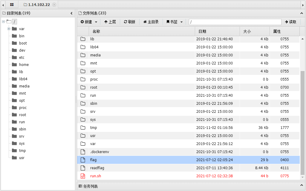This screenshot has width=306, height=191.
Task: Select the lib64 folder in tree
Action: tap(23, 79)
